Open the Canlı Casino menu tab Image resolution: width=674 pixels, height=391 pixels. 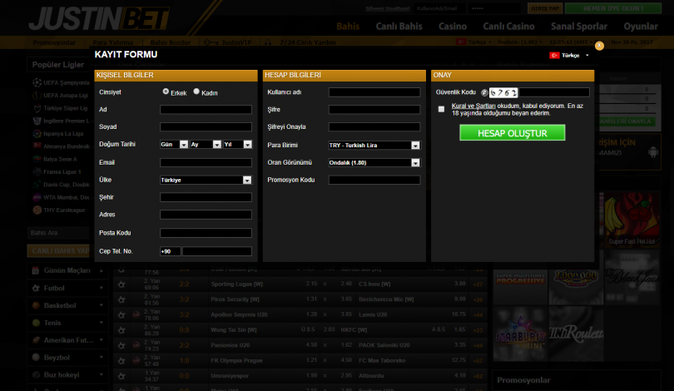(508, 27)
